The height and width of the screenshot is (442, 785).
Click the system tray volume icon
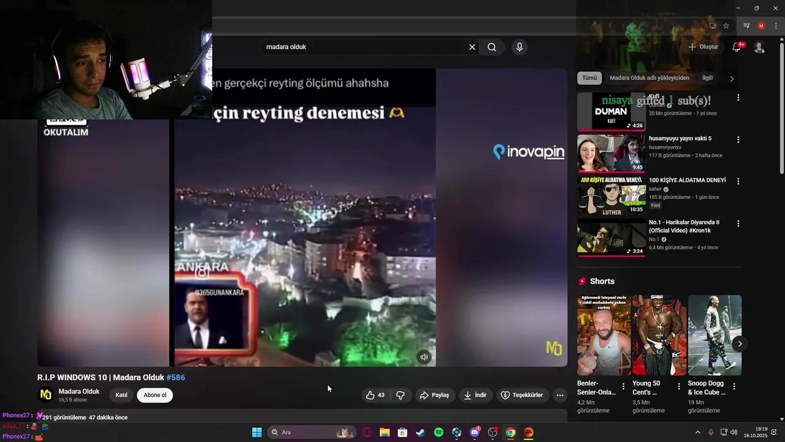coord(735,432)
